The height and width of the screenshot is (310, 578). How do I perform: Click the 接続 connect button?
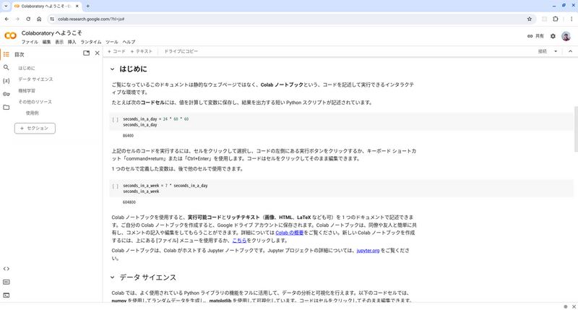(x=543, y=51)
